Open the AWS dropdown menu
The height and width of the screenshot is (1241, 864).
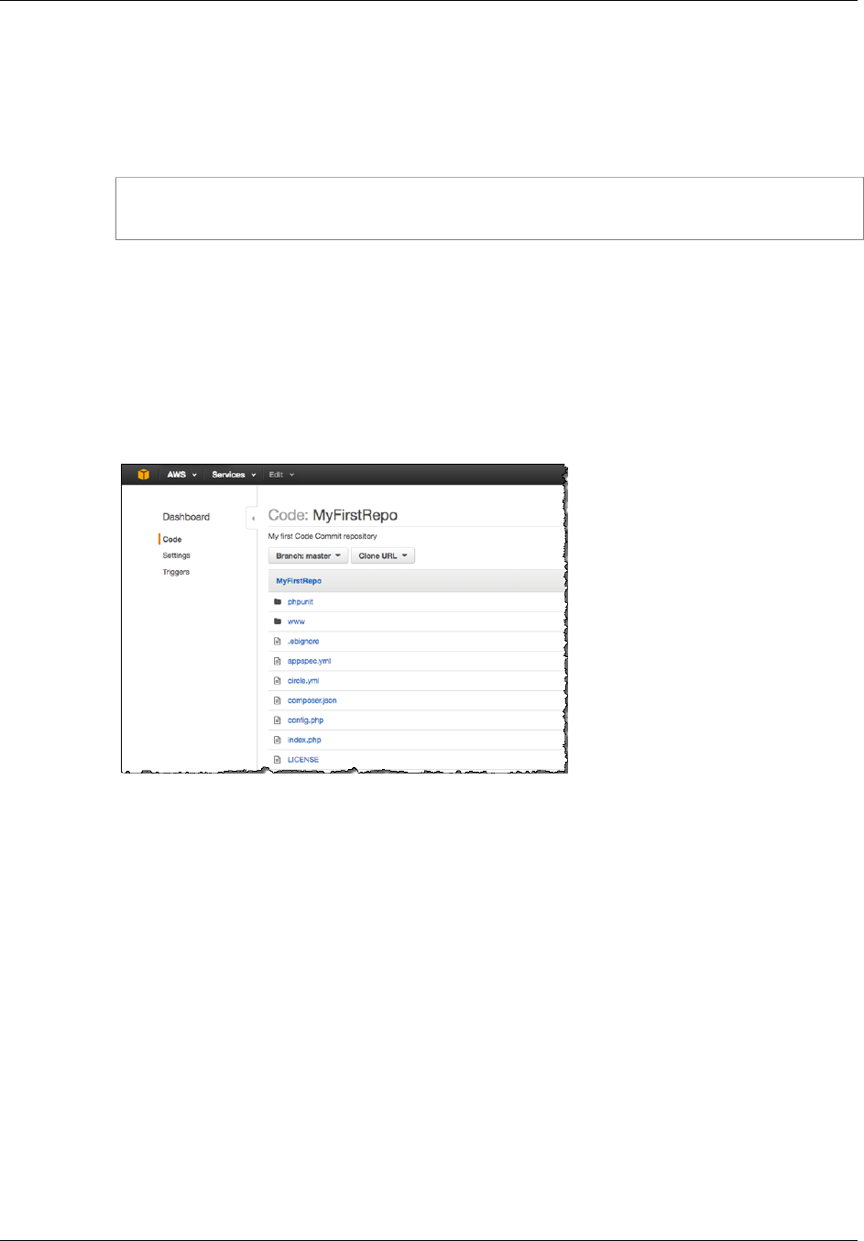click(181, 475)
